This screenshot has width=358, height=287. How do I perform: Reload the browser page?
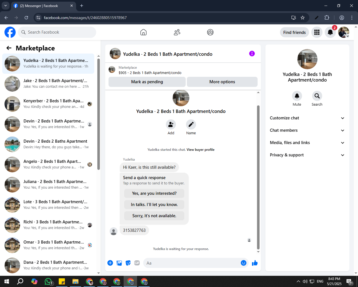tap(26, 18)
